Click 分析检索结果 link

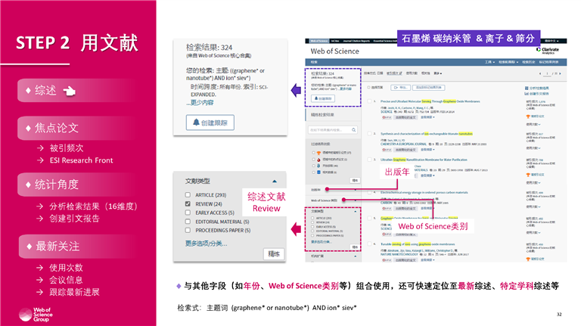[x=539, y=88]
